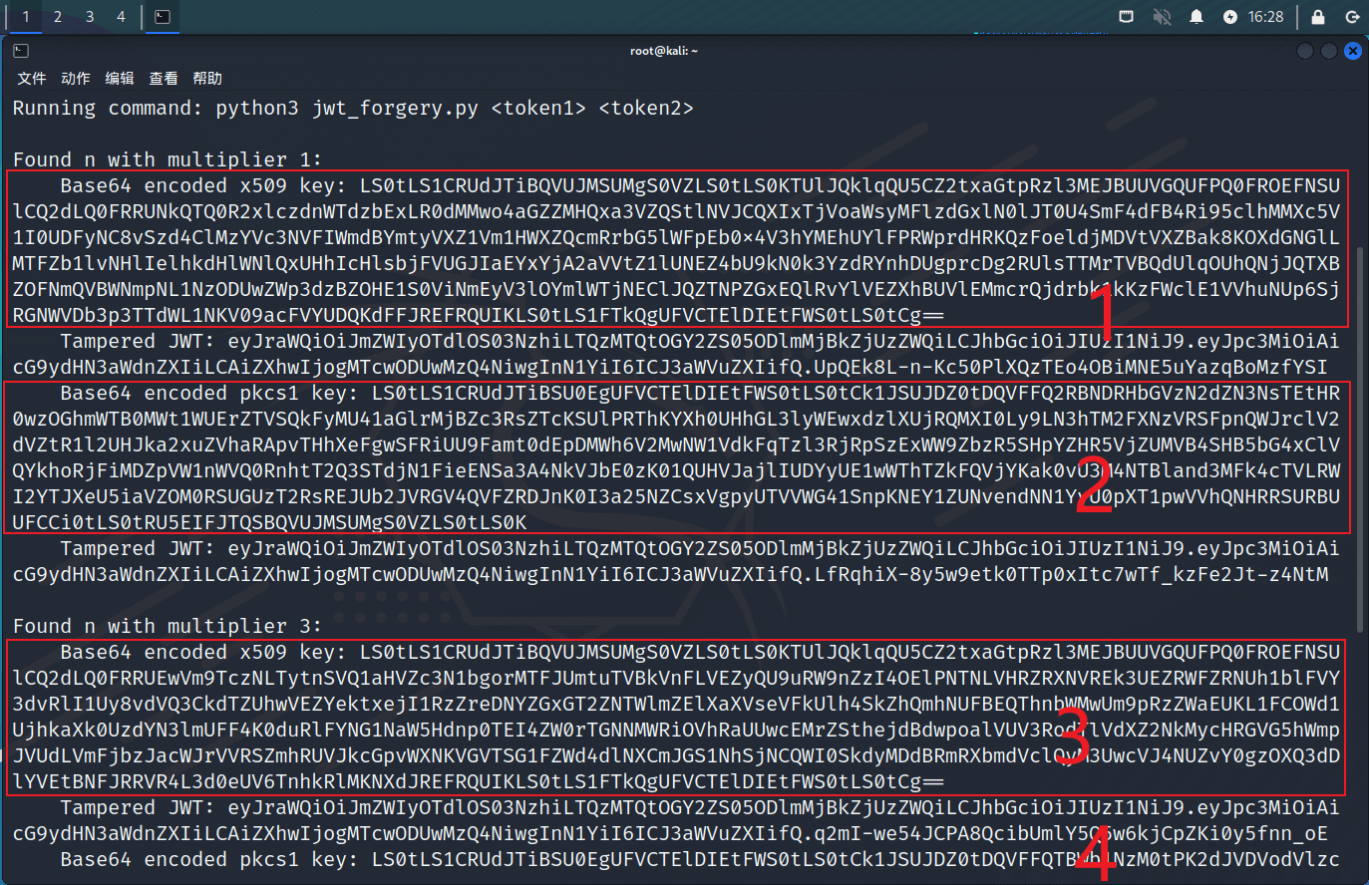Click the terminal window menu icon in the title bar
The width and height of the screenshot is (1369, 885).
click(x=21, y=51)
